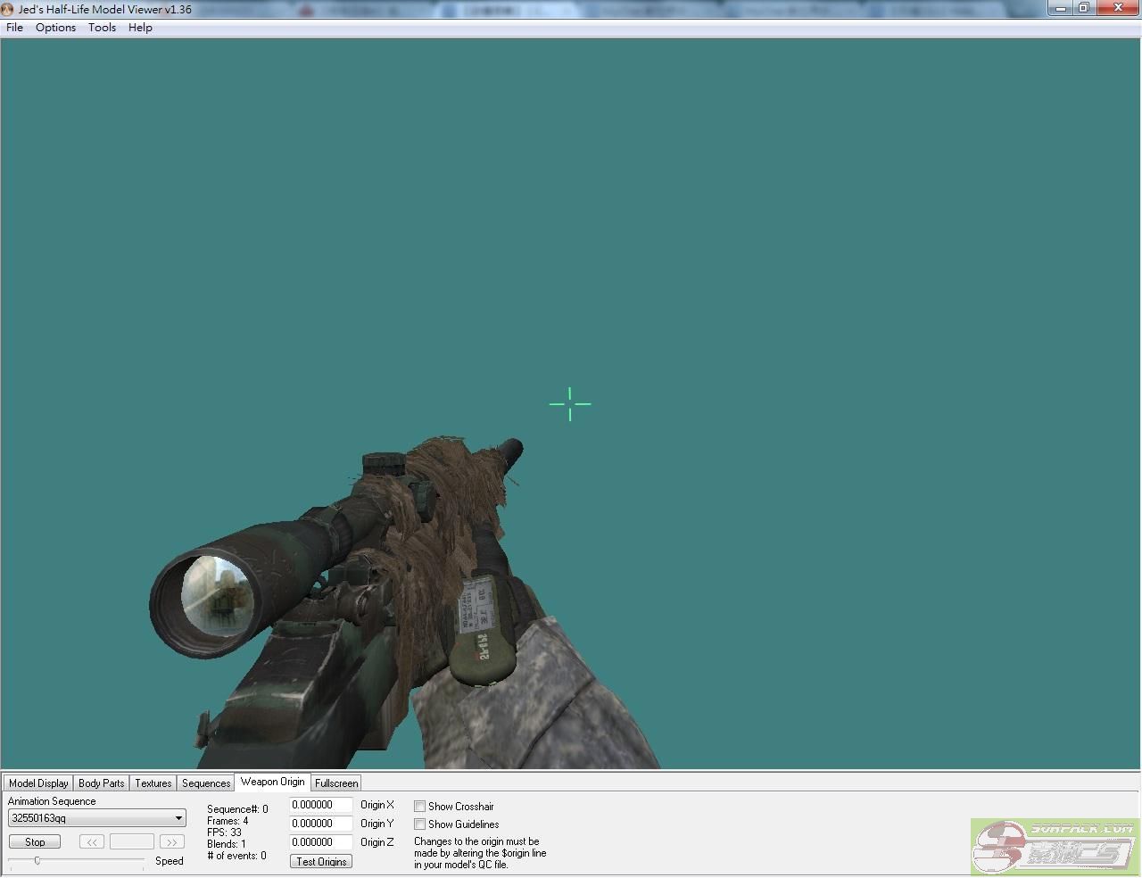Enable the Show Crosshair checkbox
The width and height of the screenshot is (1142, 878).
[x=419, y=807]
